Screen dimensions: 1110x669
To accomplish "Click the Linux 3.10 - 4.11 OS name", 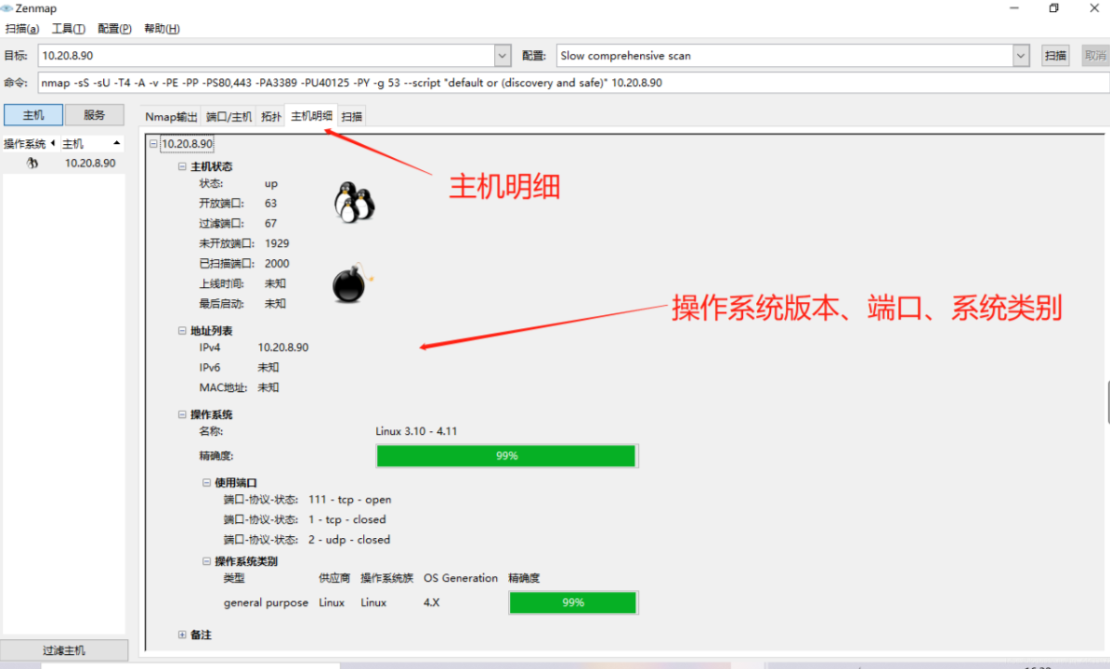I will pos(416,431).
